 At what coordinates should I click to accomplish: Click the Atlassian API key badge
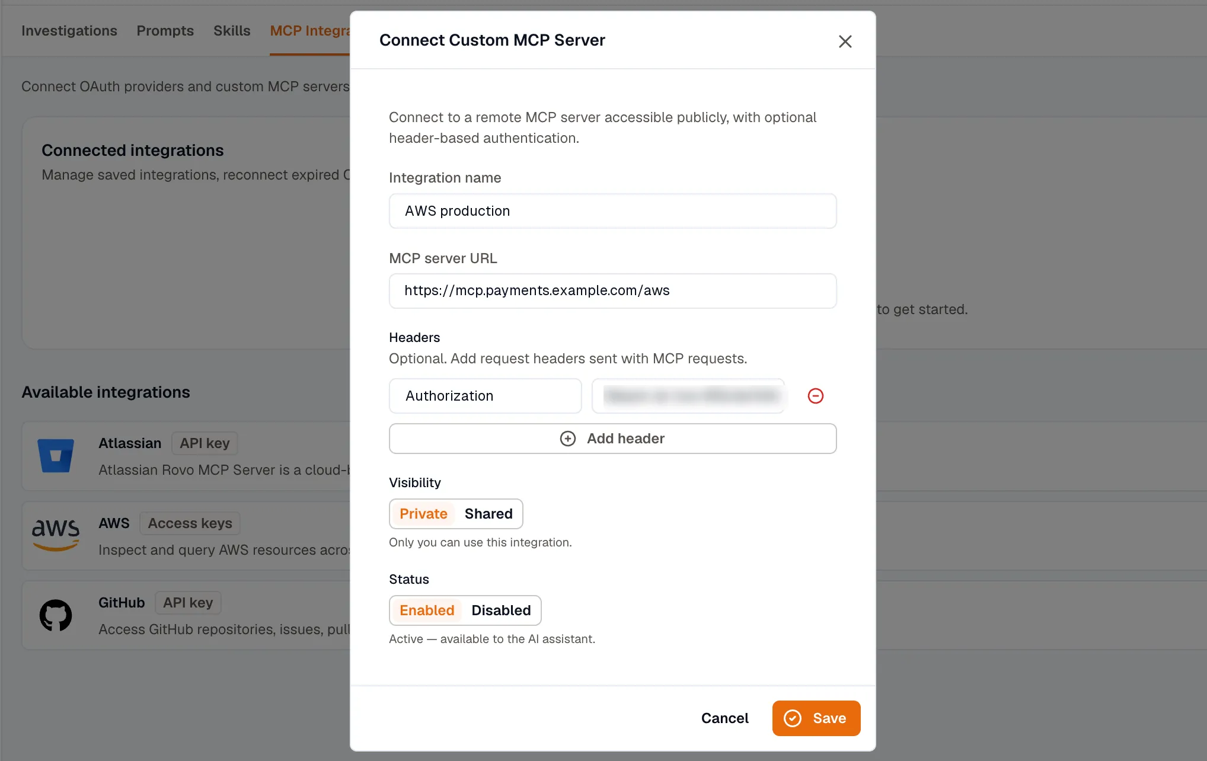tap(205, 443)
